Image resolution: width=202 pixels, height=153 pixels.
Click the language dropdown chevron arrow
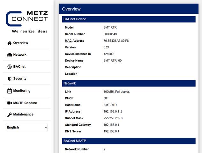tap(46, 128)
